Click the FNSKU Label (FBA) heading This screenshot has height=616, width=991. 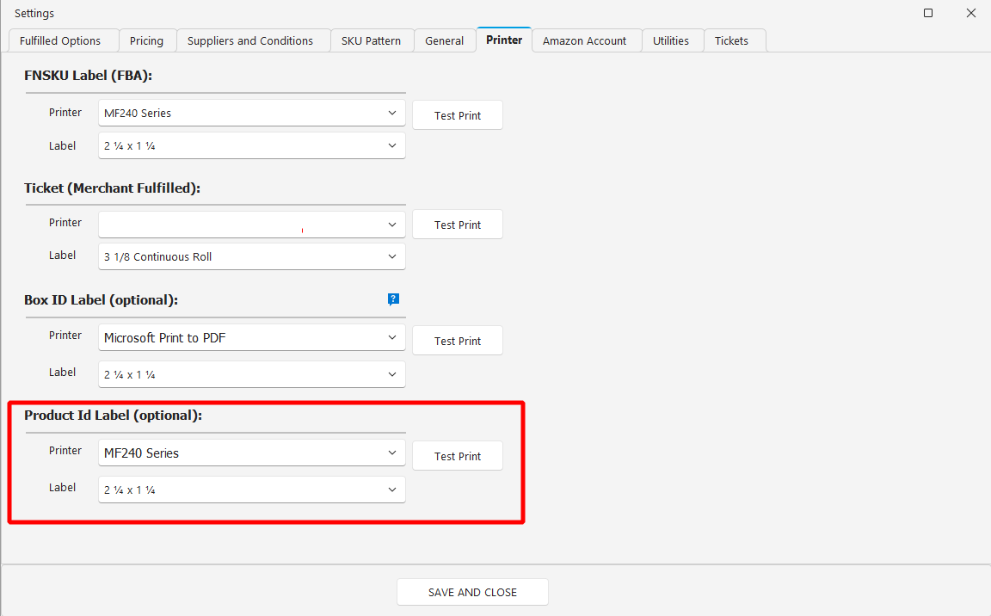click(x=89, y=75)
